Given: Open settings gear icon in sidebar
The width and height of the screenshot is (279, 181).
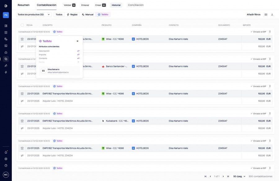Looking at the screenshot, I should [6, 159].
